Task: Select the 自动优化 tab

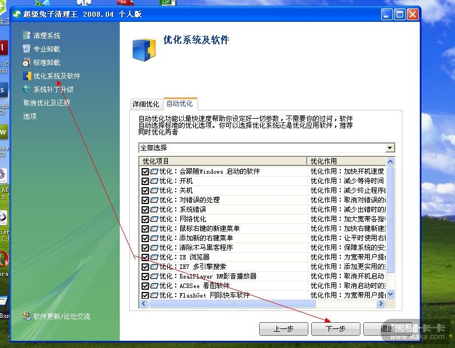Action: pyautogui.click(x=180, y=104)
